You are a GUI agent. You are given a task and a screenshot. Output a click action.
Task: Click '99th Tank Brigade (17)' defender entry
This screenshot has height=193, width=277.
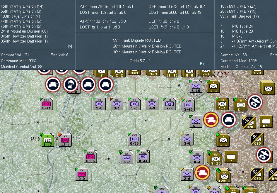pos(239,16)
